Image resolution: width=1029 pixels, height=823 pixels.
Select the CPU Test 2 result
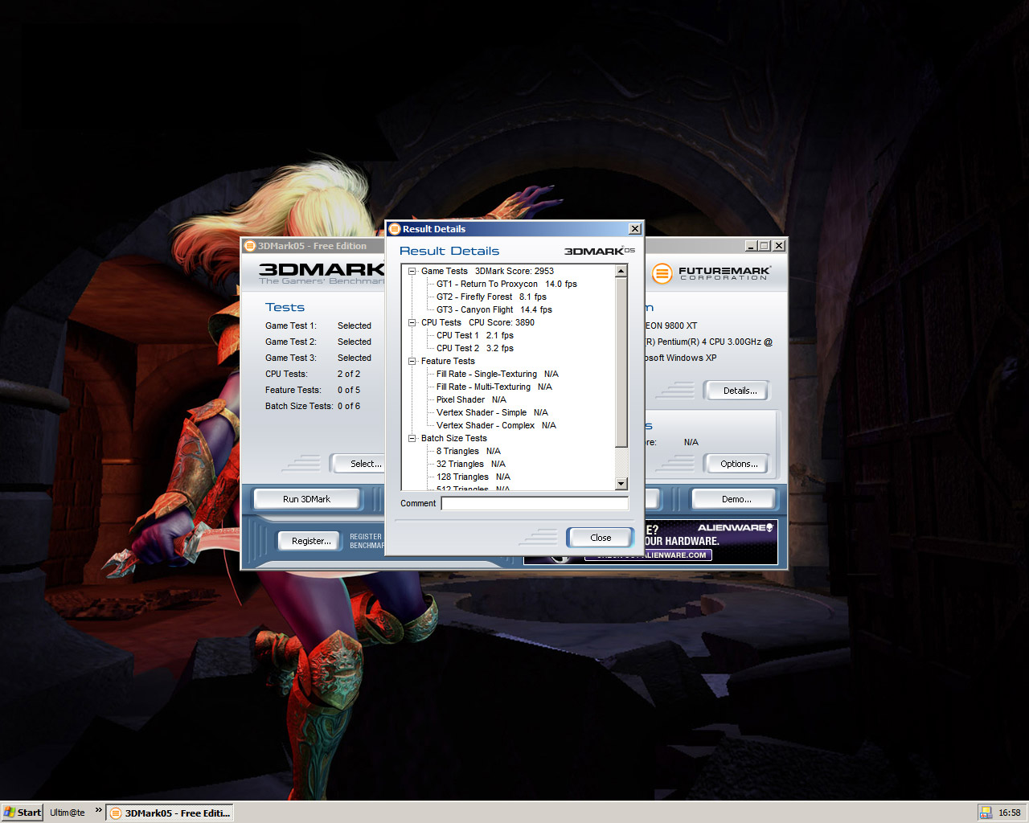click(475, 349)
